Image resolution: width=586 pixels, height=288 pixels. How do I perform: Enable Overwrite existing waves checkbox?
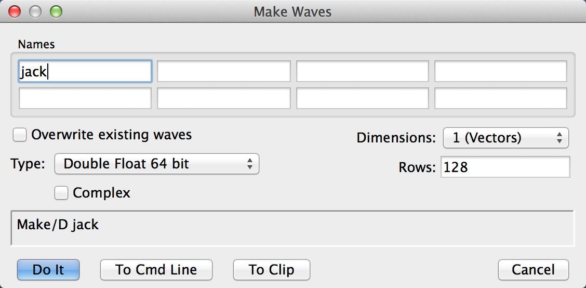[x=20, y=135]
